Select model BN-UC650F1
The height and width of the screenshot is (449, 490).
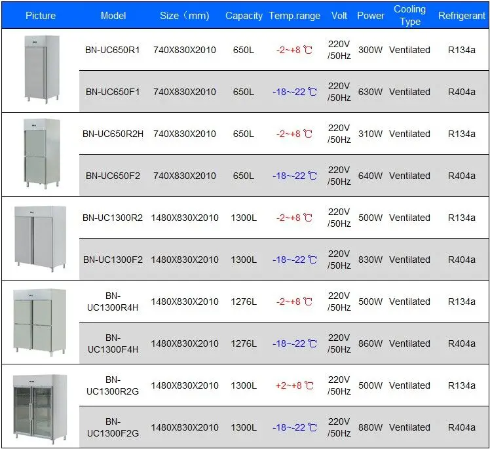click(x=113, y=92)
